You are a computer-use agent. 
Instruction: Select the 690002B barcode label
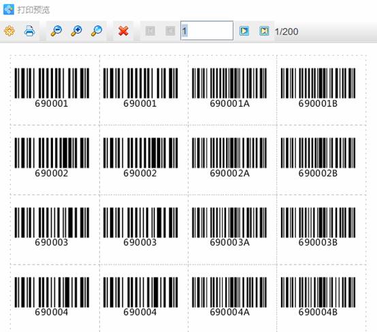point(318,157)
